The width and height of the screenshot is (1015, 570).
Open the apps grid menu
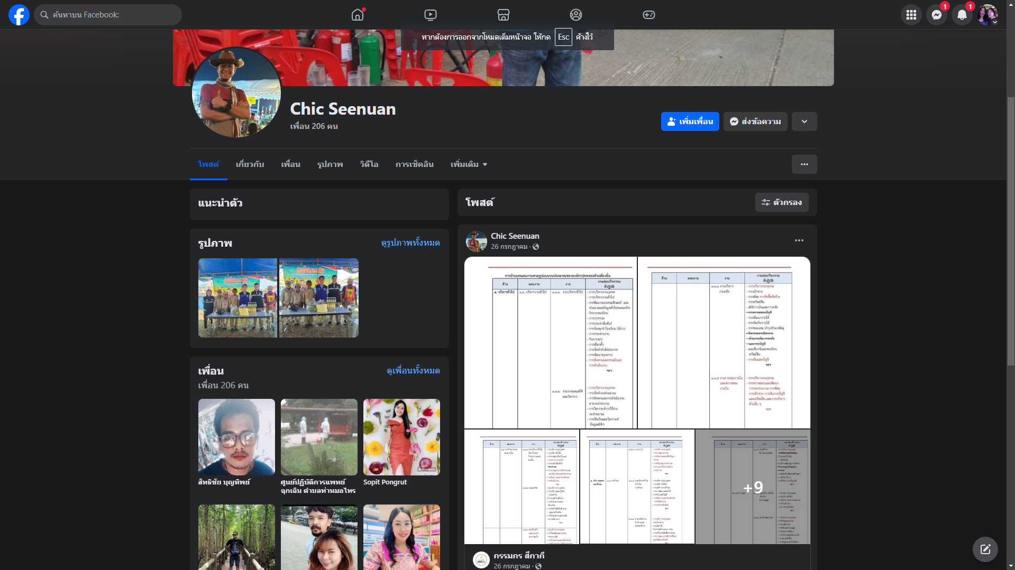pyautogui.click(x=911, y=15)
